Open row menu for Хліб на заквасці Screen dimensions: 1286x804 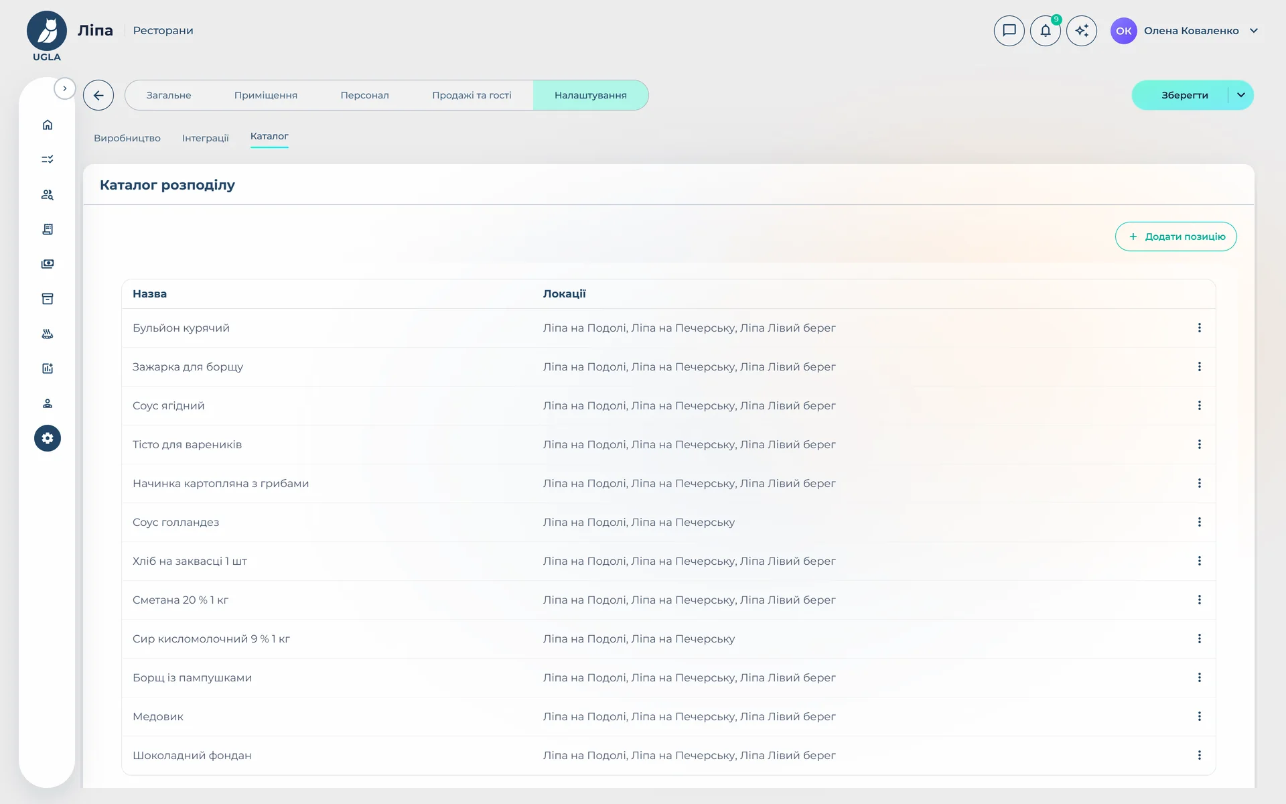point(1200,561)
